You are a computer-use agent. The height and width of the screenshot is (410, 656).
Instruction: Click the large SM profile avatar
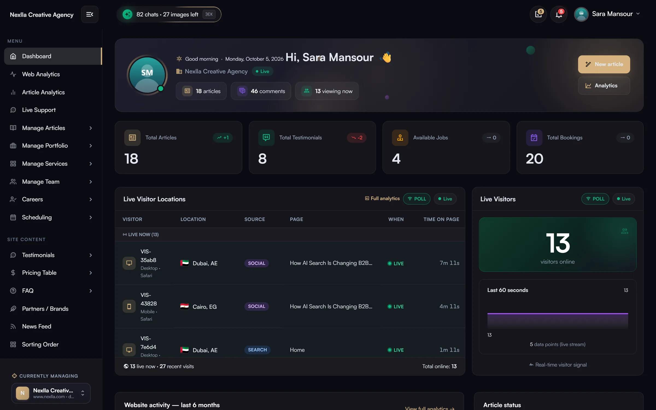[147, 75]
